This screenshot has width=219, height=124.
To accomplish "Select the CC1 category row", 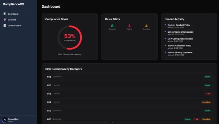I will 129,77.
